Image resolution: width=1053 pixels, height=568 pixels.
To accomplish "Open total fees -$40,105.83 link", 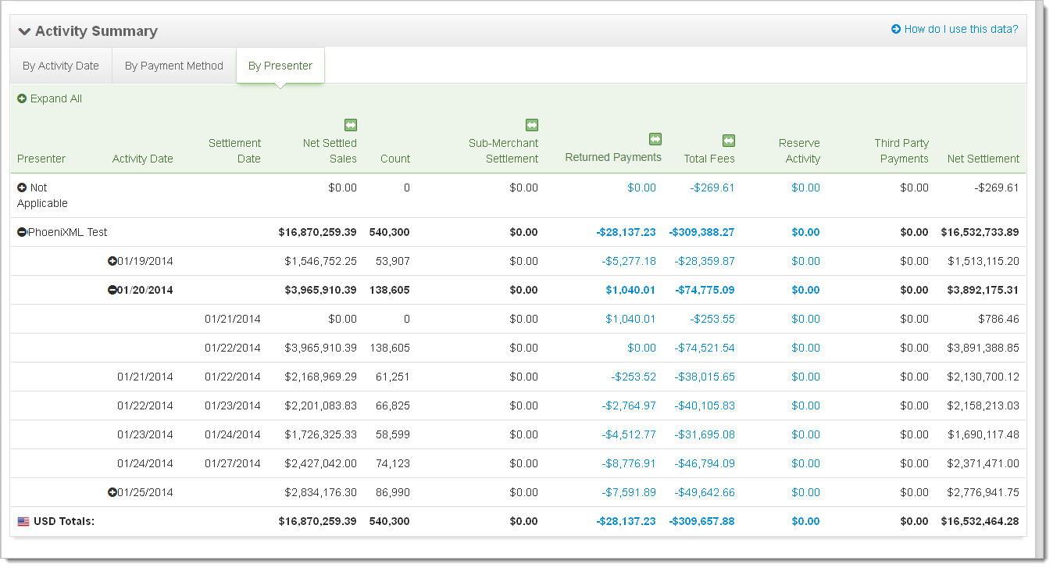I will point(705,405).
